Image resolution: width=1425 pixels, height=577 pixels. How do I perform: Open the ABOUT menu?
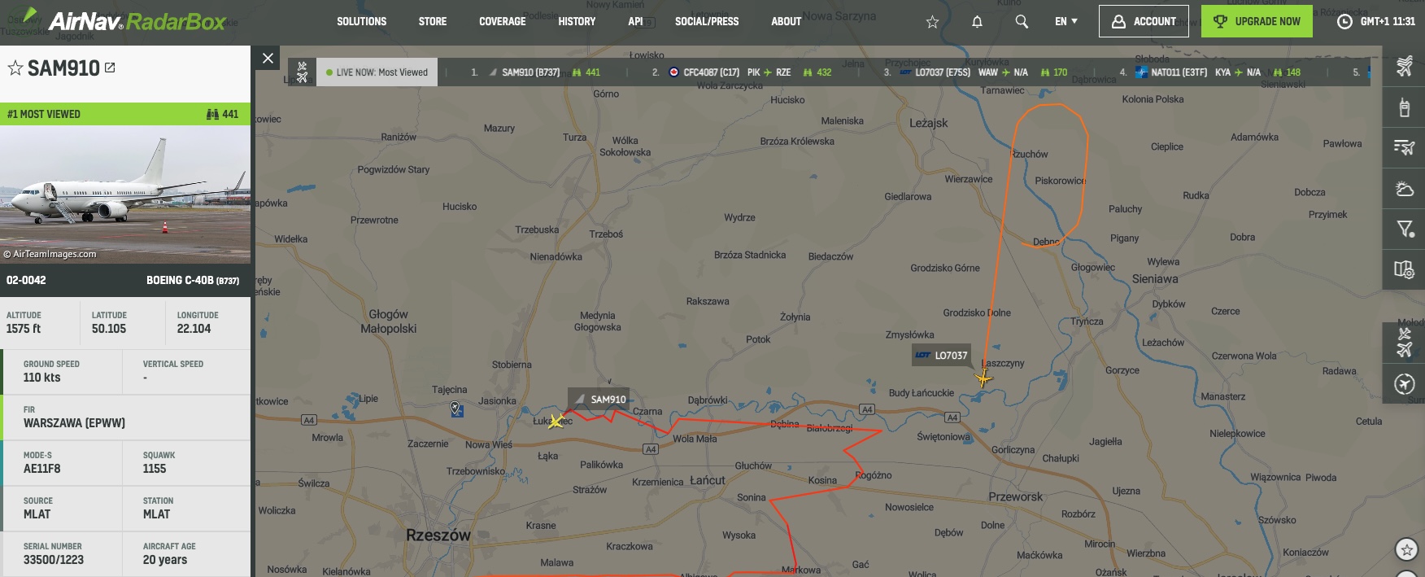[787, 21]
